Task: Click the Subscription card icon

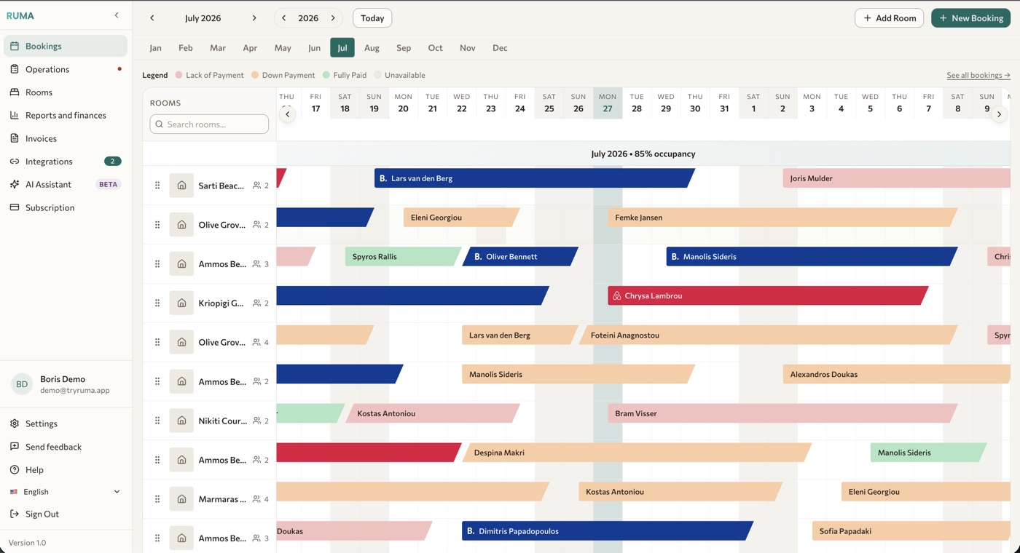Action: (x=15, y=207)
